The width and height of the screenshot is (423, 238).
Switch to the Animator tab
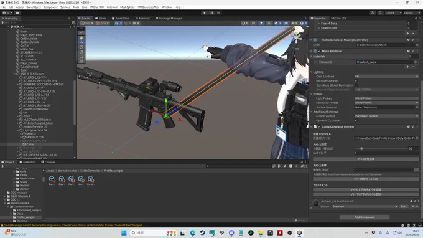pos(142,18)
